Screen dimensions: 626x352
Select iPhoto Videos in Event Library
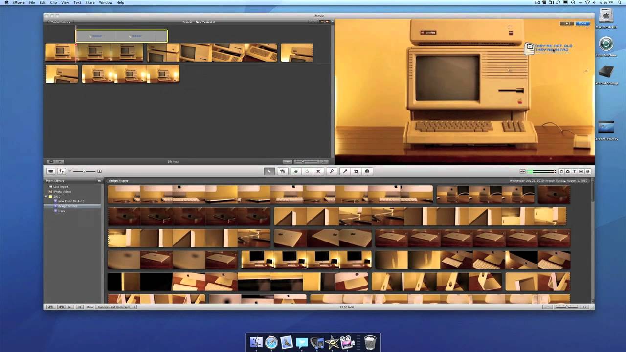(x=62, y=192)
